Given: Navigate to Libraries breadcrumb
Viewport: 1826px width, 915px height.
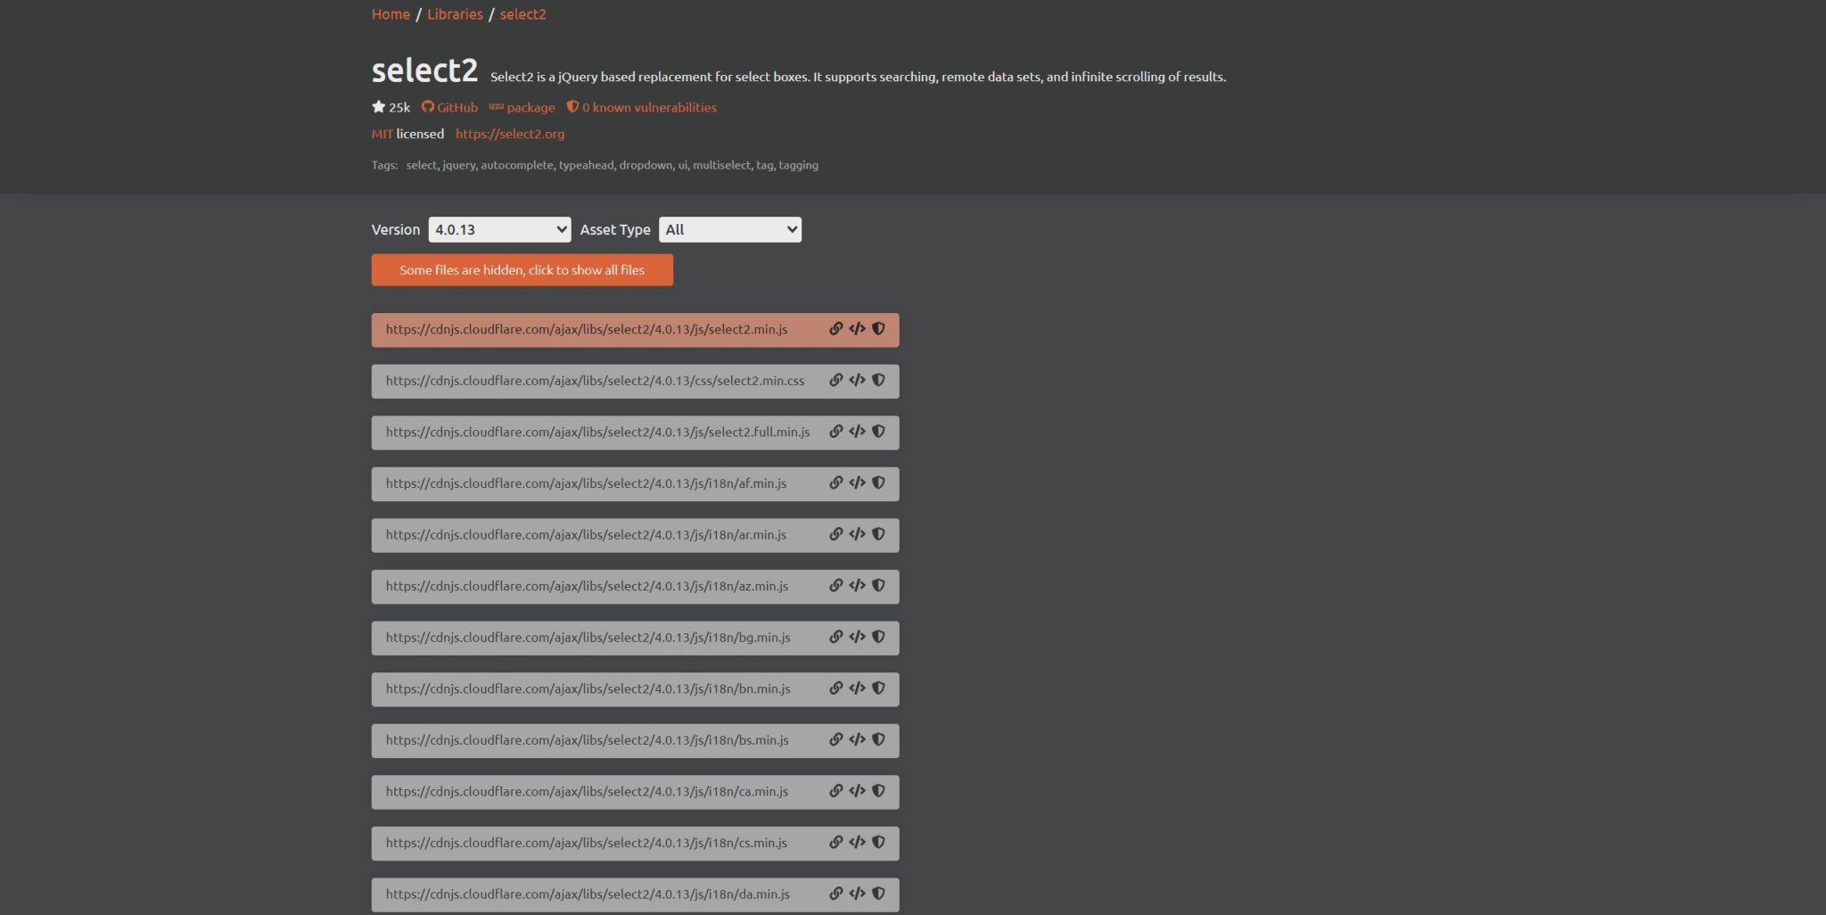Looking at the screenshot, I should (x=455, y=14).
